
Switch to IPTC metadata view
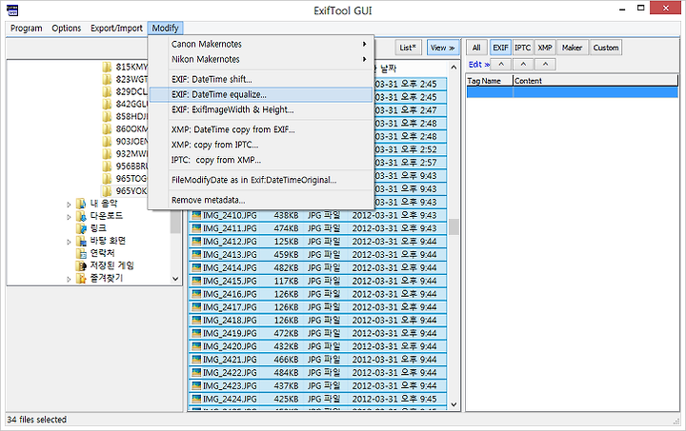click(522, 48)
